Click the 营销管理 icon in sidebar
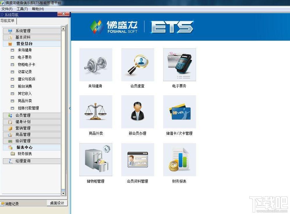Viewport: 290px width, 214px height. click(10, 128)
